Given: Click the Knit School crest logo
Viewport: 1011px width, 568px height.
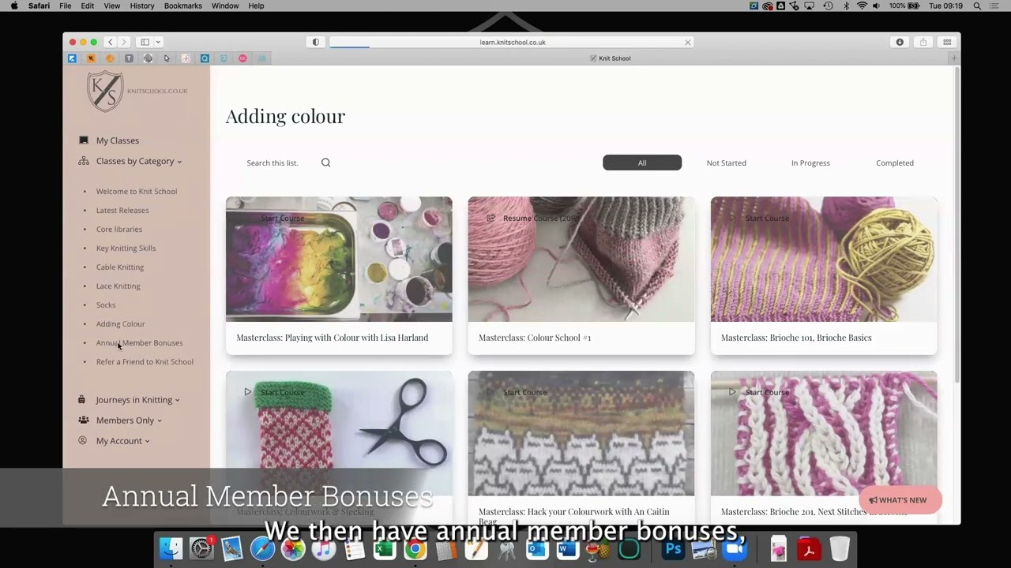Looking at the screenshot, I should [105, 92].
